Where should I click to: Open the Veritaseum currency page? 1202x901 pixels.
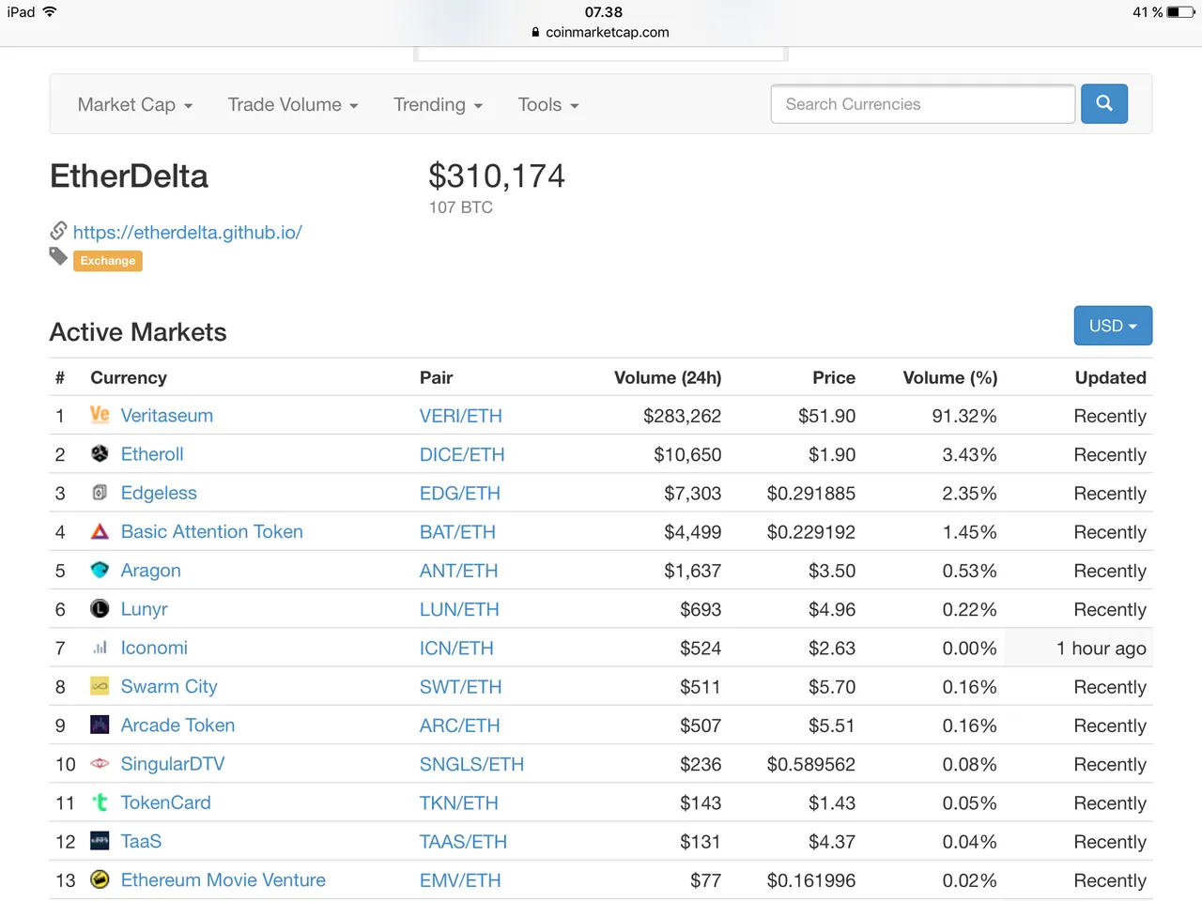(167, 416)
